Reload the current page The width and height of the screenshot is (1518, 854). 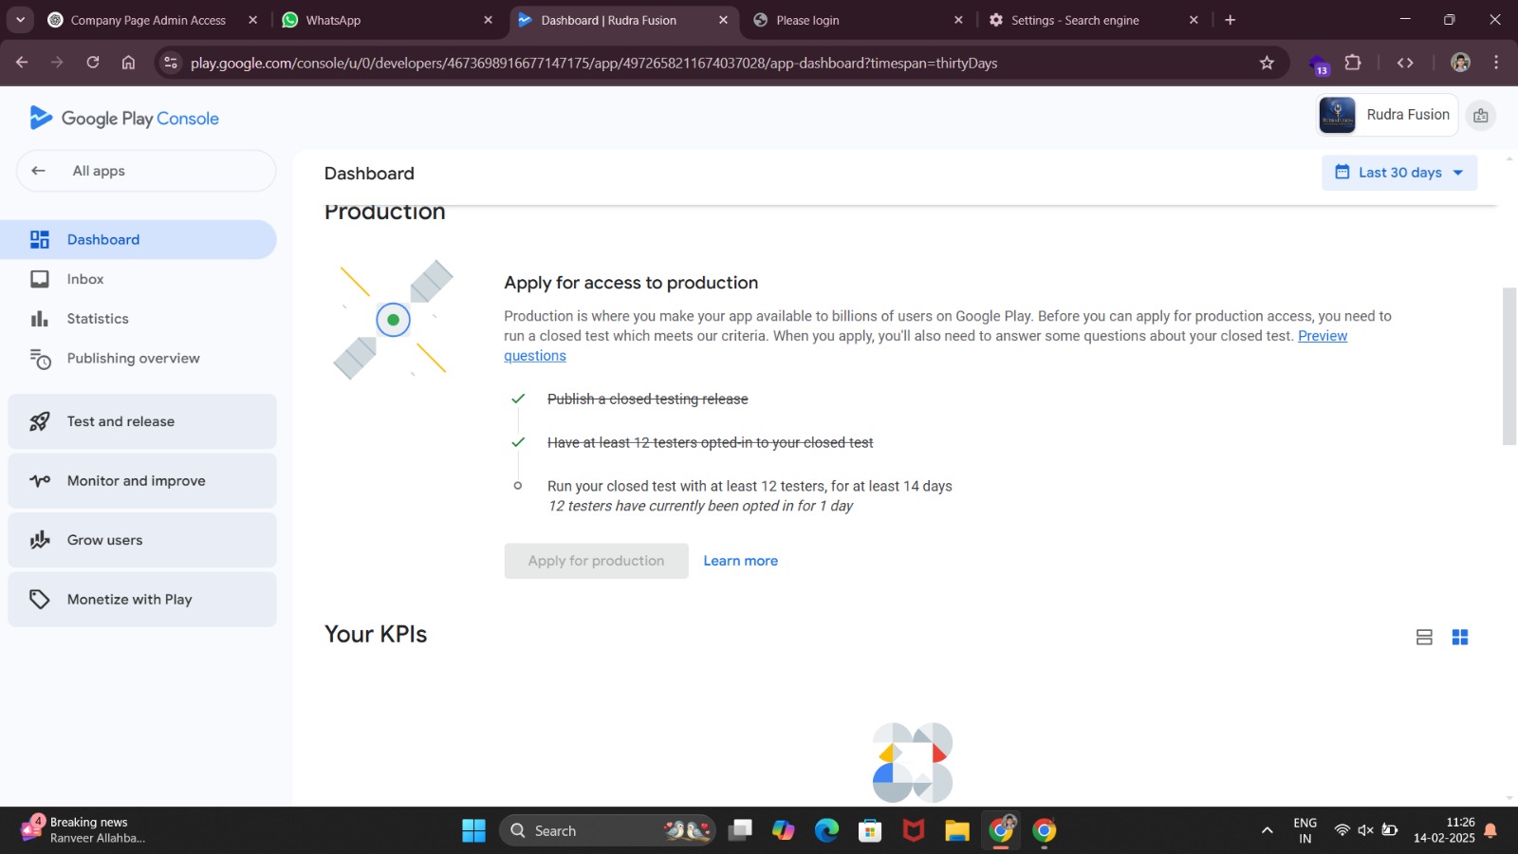pyautogui.click(x=93, y=63)
